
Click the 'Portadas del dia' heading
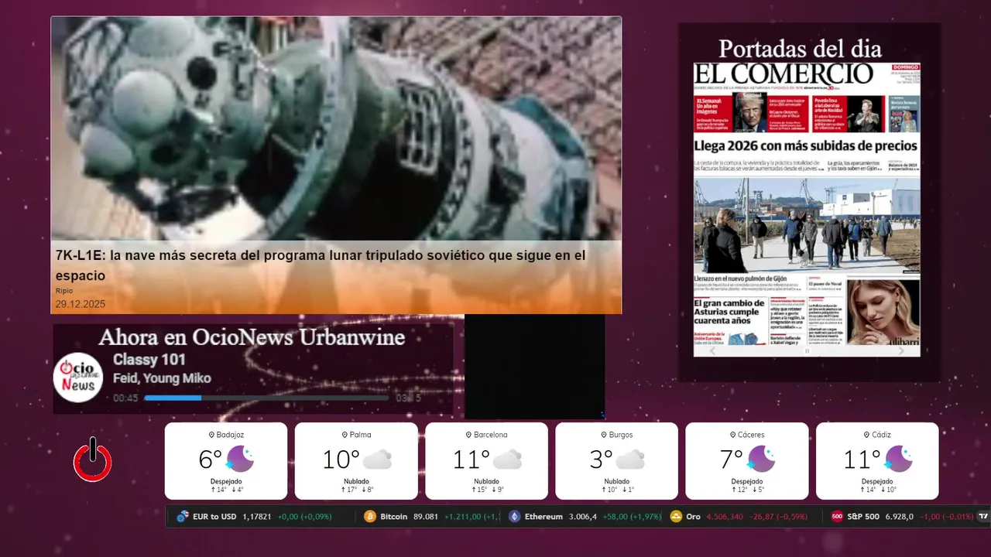coord(800,48)
